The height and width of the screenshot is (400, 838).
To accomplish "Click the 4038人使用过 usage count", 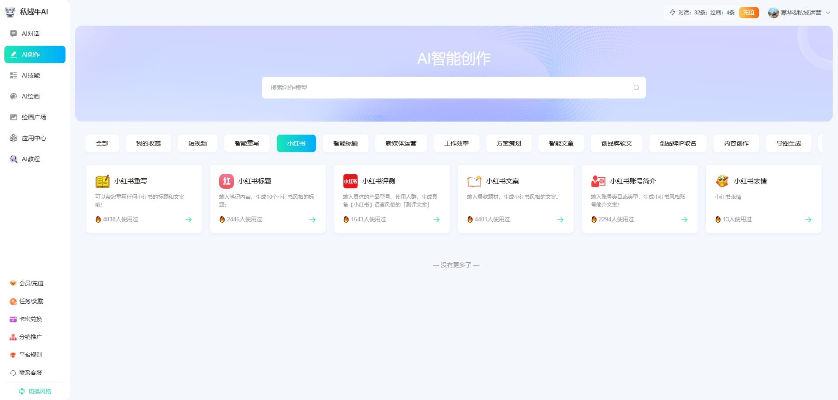I will click(120, 219).
